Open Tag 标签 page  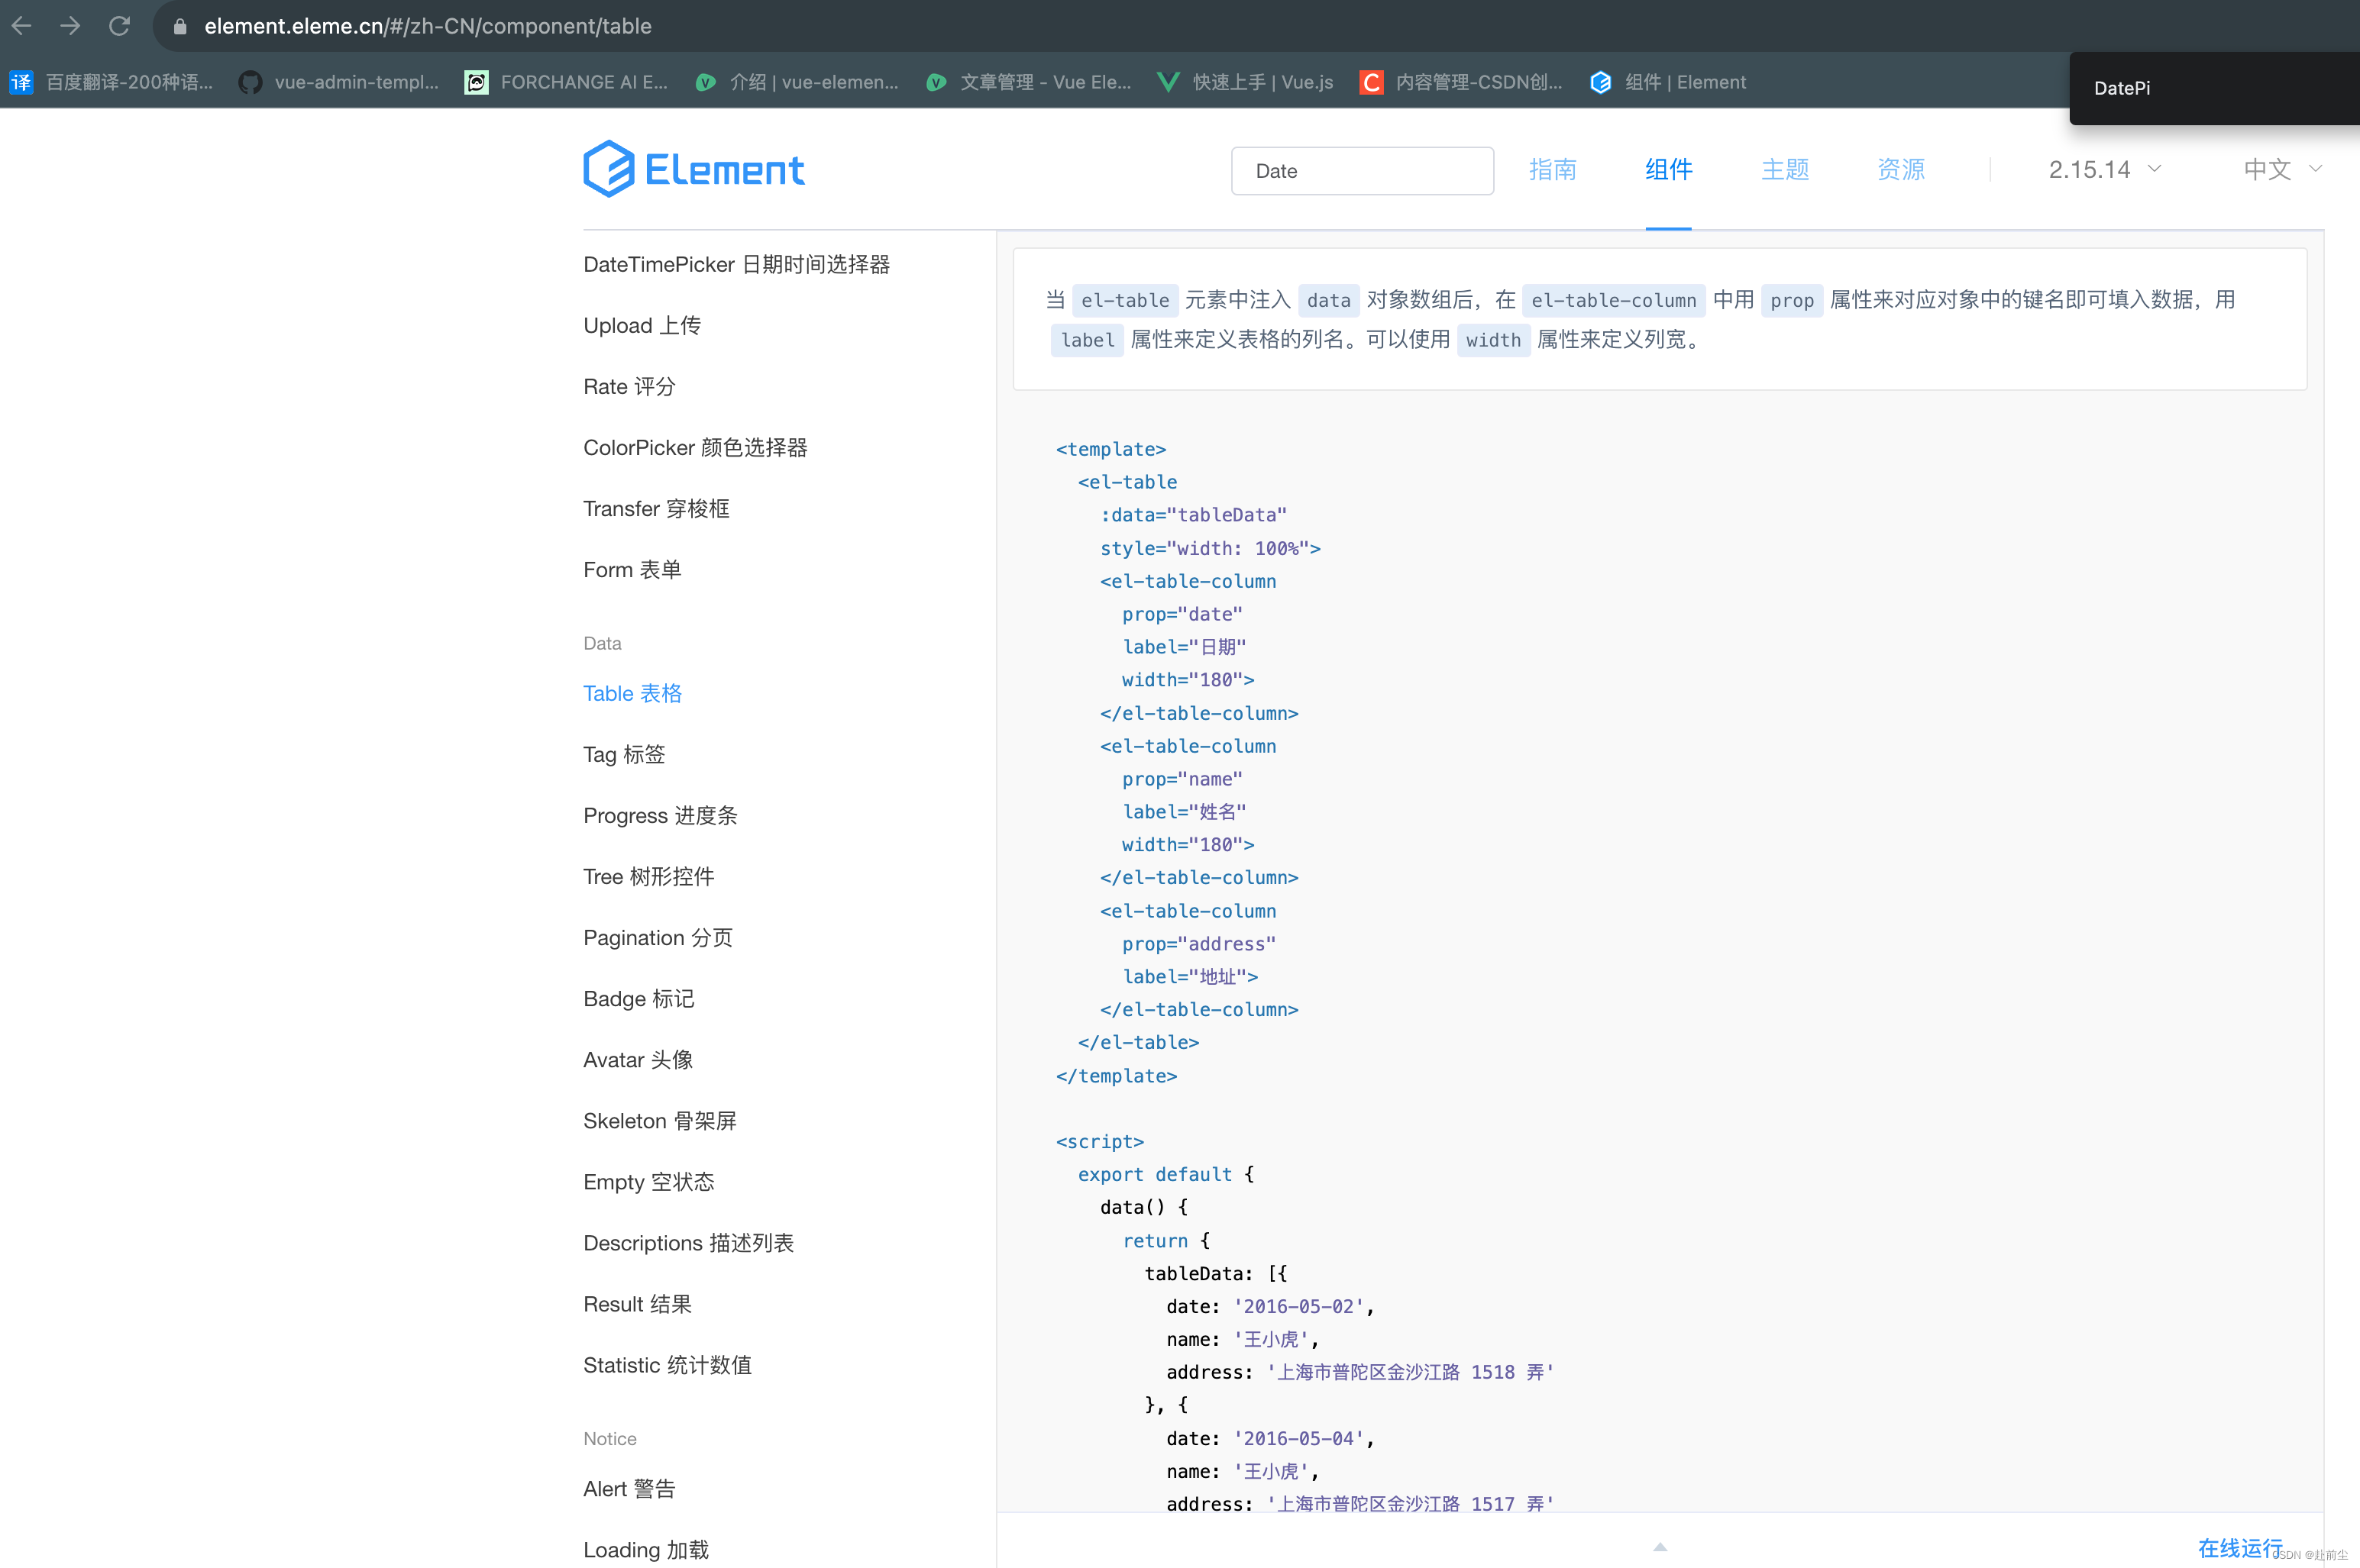[624, 754]
